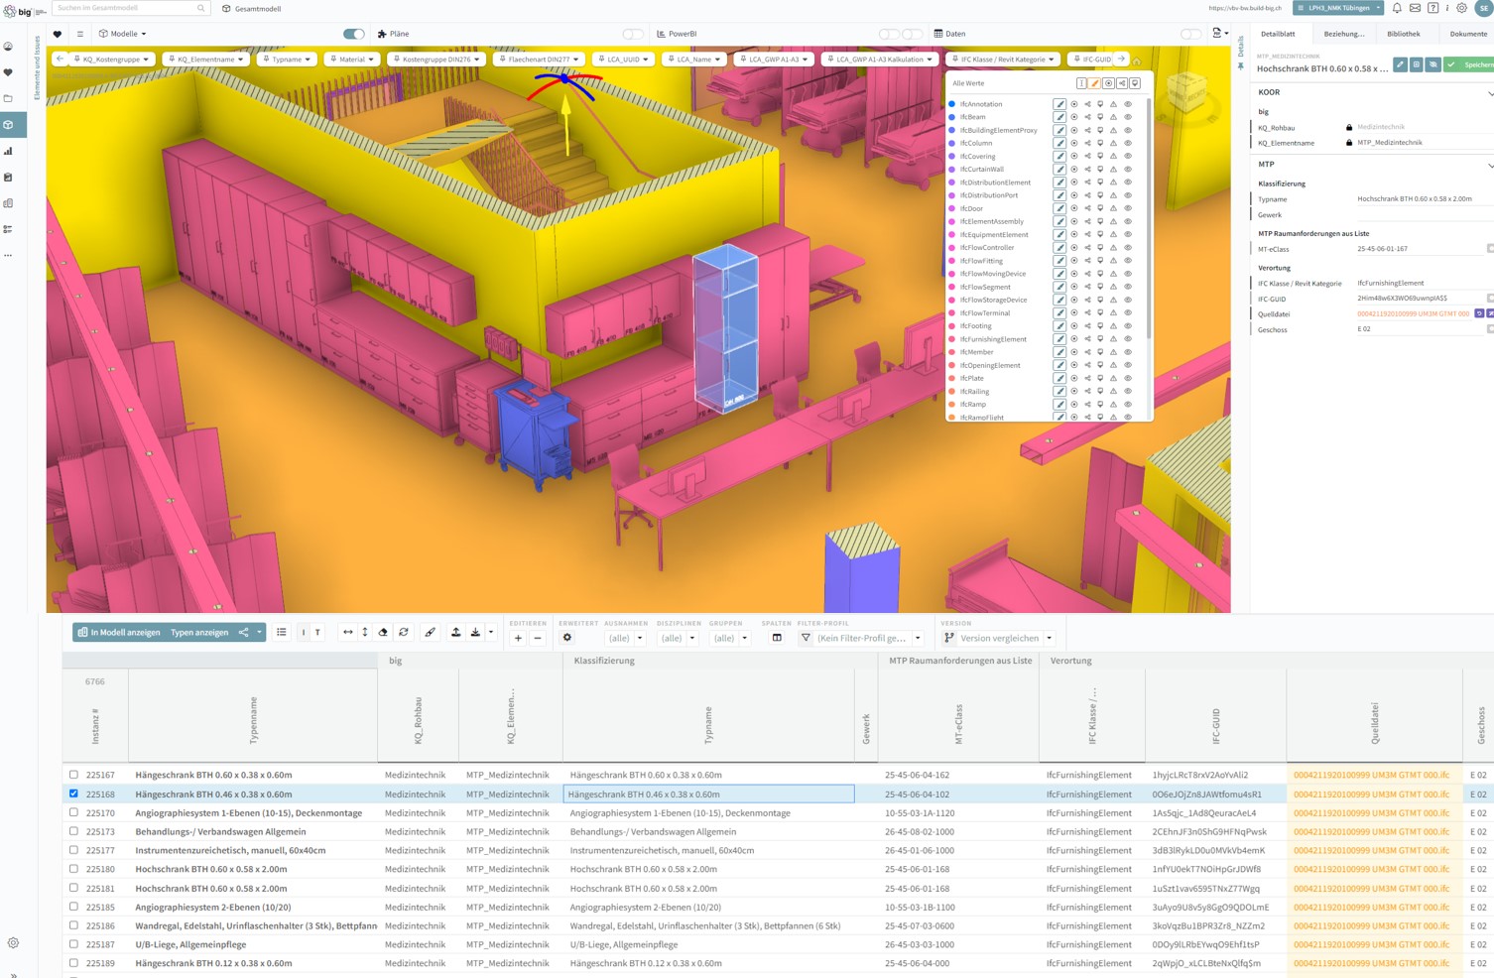Click the notifications bell icon

(x=1397, y=8)
